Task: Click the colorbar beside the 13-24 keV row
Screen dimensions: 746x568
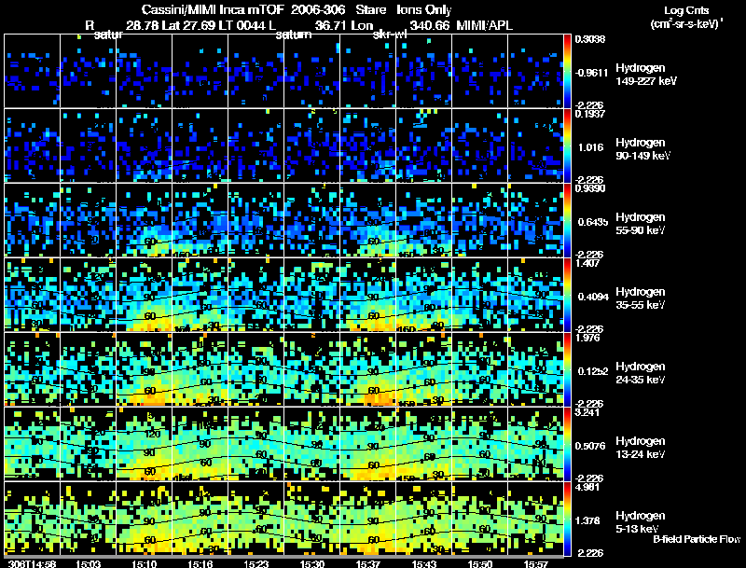Action: 567,444
